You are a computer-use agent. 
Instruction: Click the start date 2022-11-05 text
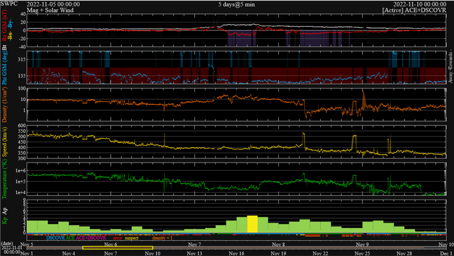[53, 4]
